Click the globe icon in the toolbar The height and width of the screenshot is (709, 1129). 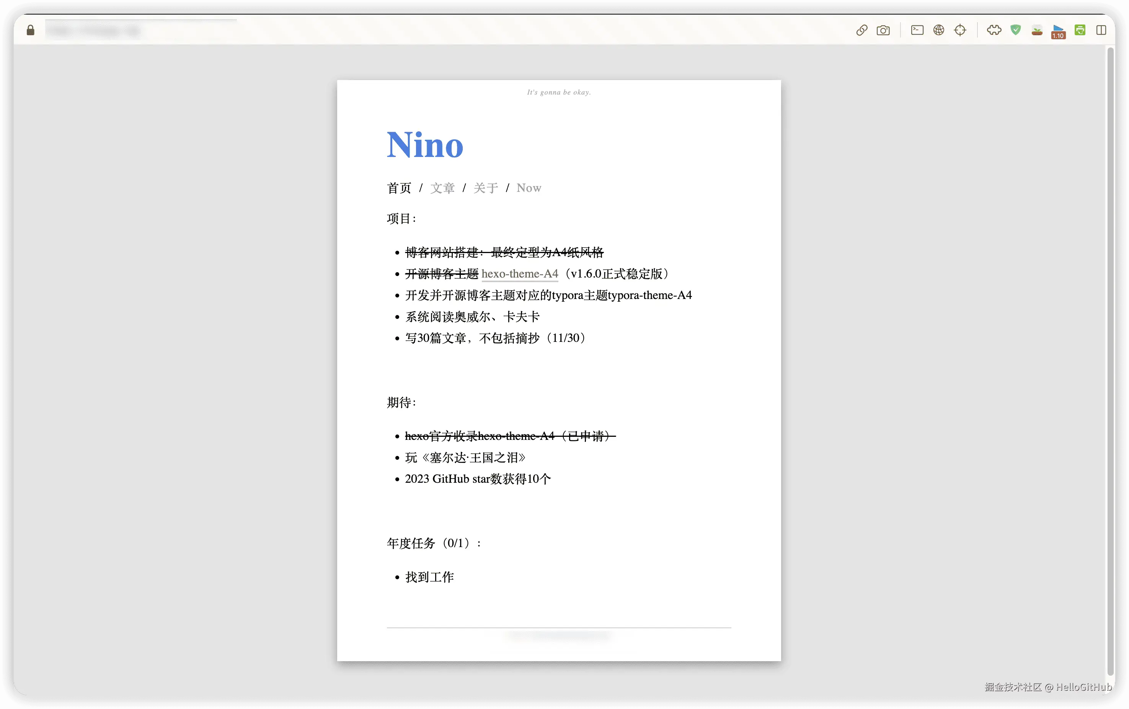click(938, 31)
